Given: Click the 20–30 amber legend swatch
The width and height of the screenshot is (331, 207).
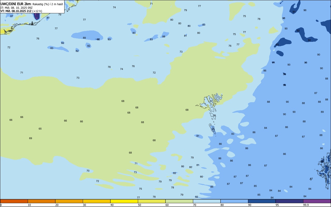Looking at the screenshot, I should pyautogui.click(x=69, y=201).
